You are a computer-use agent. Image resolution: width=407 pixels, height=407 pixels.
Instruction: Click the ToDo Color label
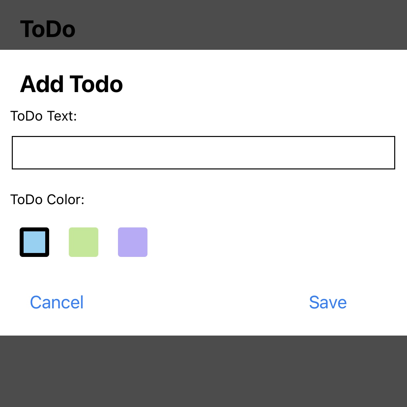(48, 200)
